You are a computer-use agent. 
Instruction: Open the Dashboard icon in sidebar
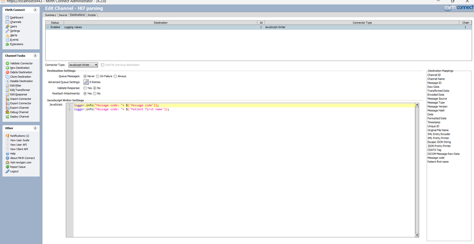(8, 18)
